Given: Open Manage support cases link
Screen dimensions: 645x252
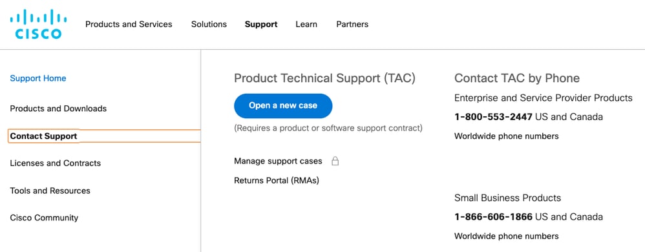Looking at the screenshot, I should (278, 161).
